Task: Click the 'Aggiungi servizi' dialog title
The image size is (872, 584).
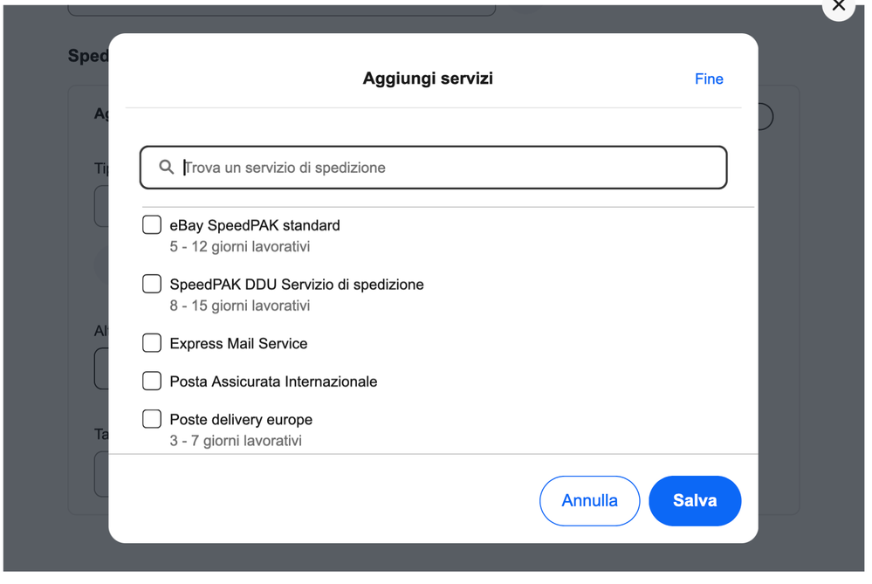Action: pyautogui.click(x=428, y=79)
